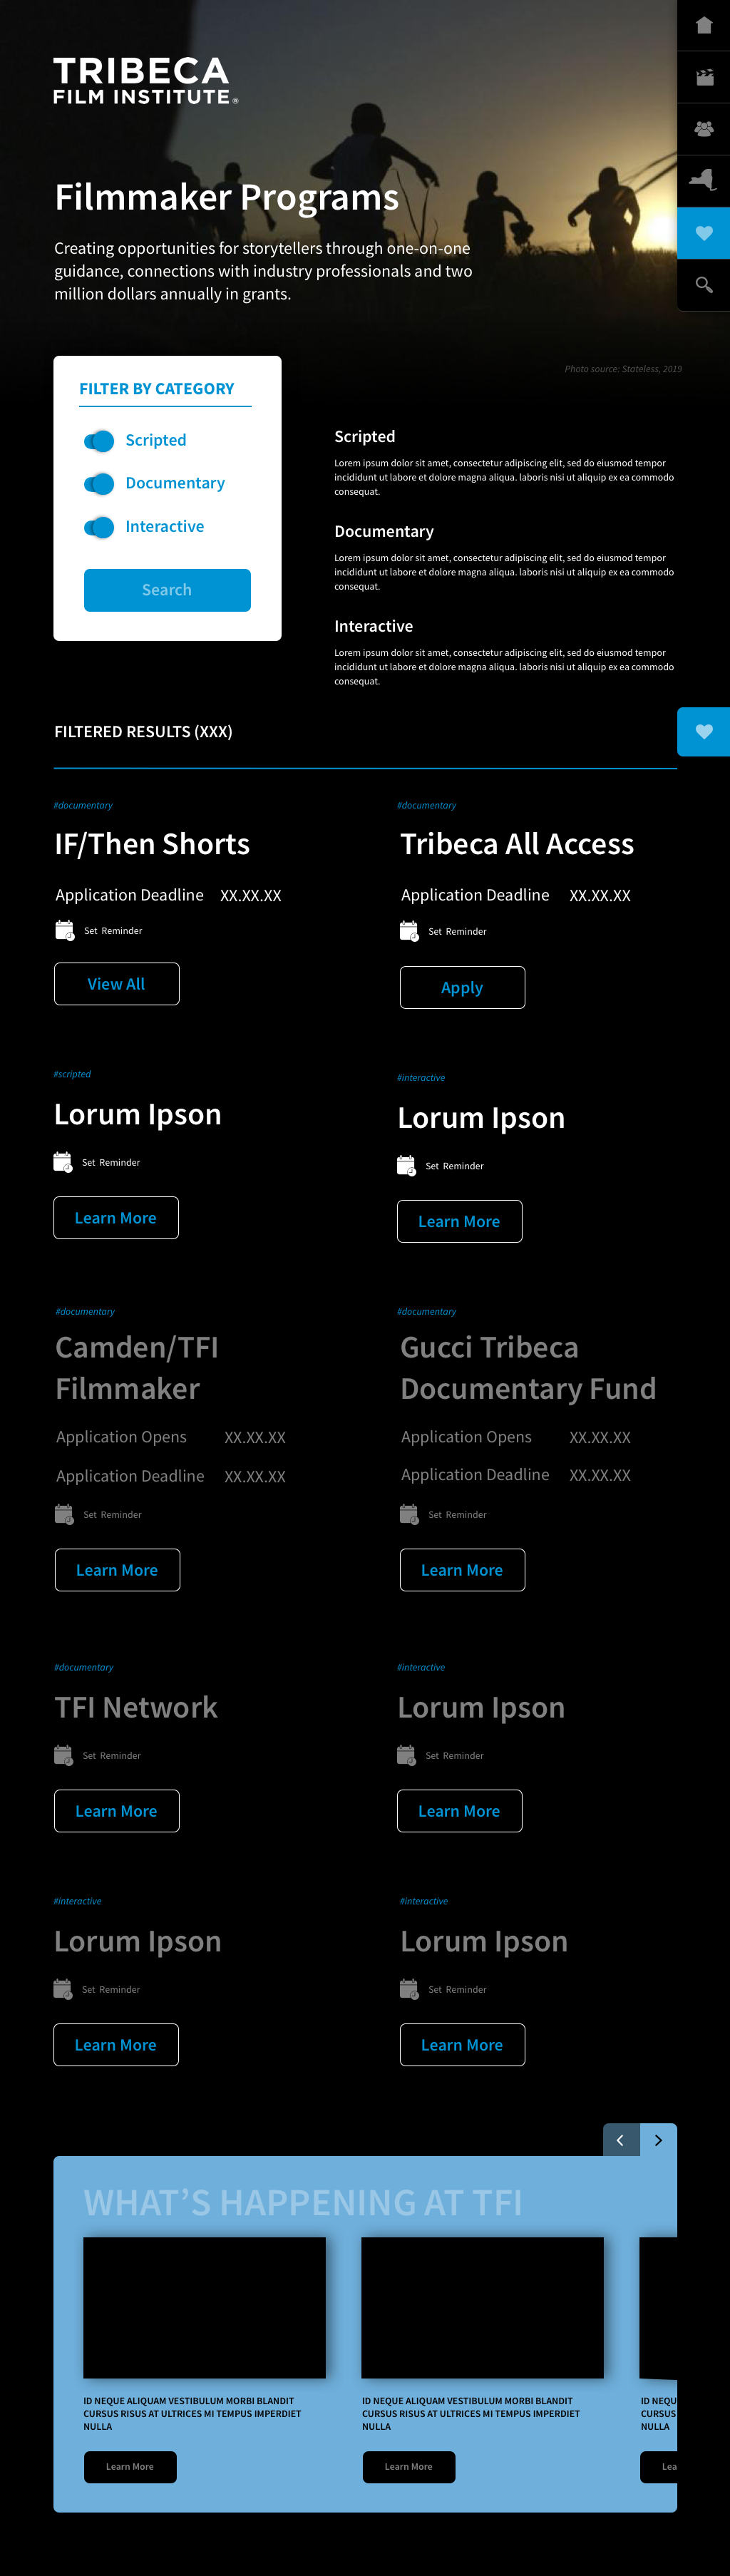Click calendar reminder icon under TFI Network

63,1755
